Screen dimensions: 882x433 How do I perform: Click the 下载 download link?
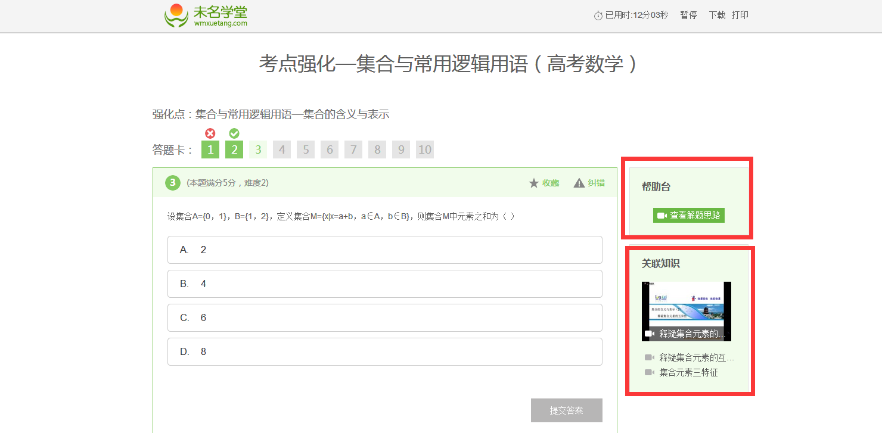(717, 15)
